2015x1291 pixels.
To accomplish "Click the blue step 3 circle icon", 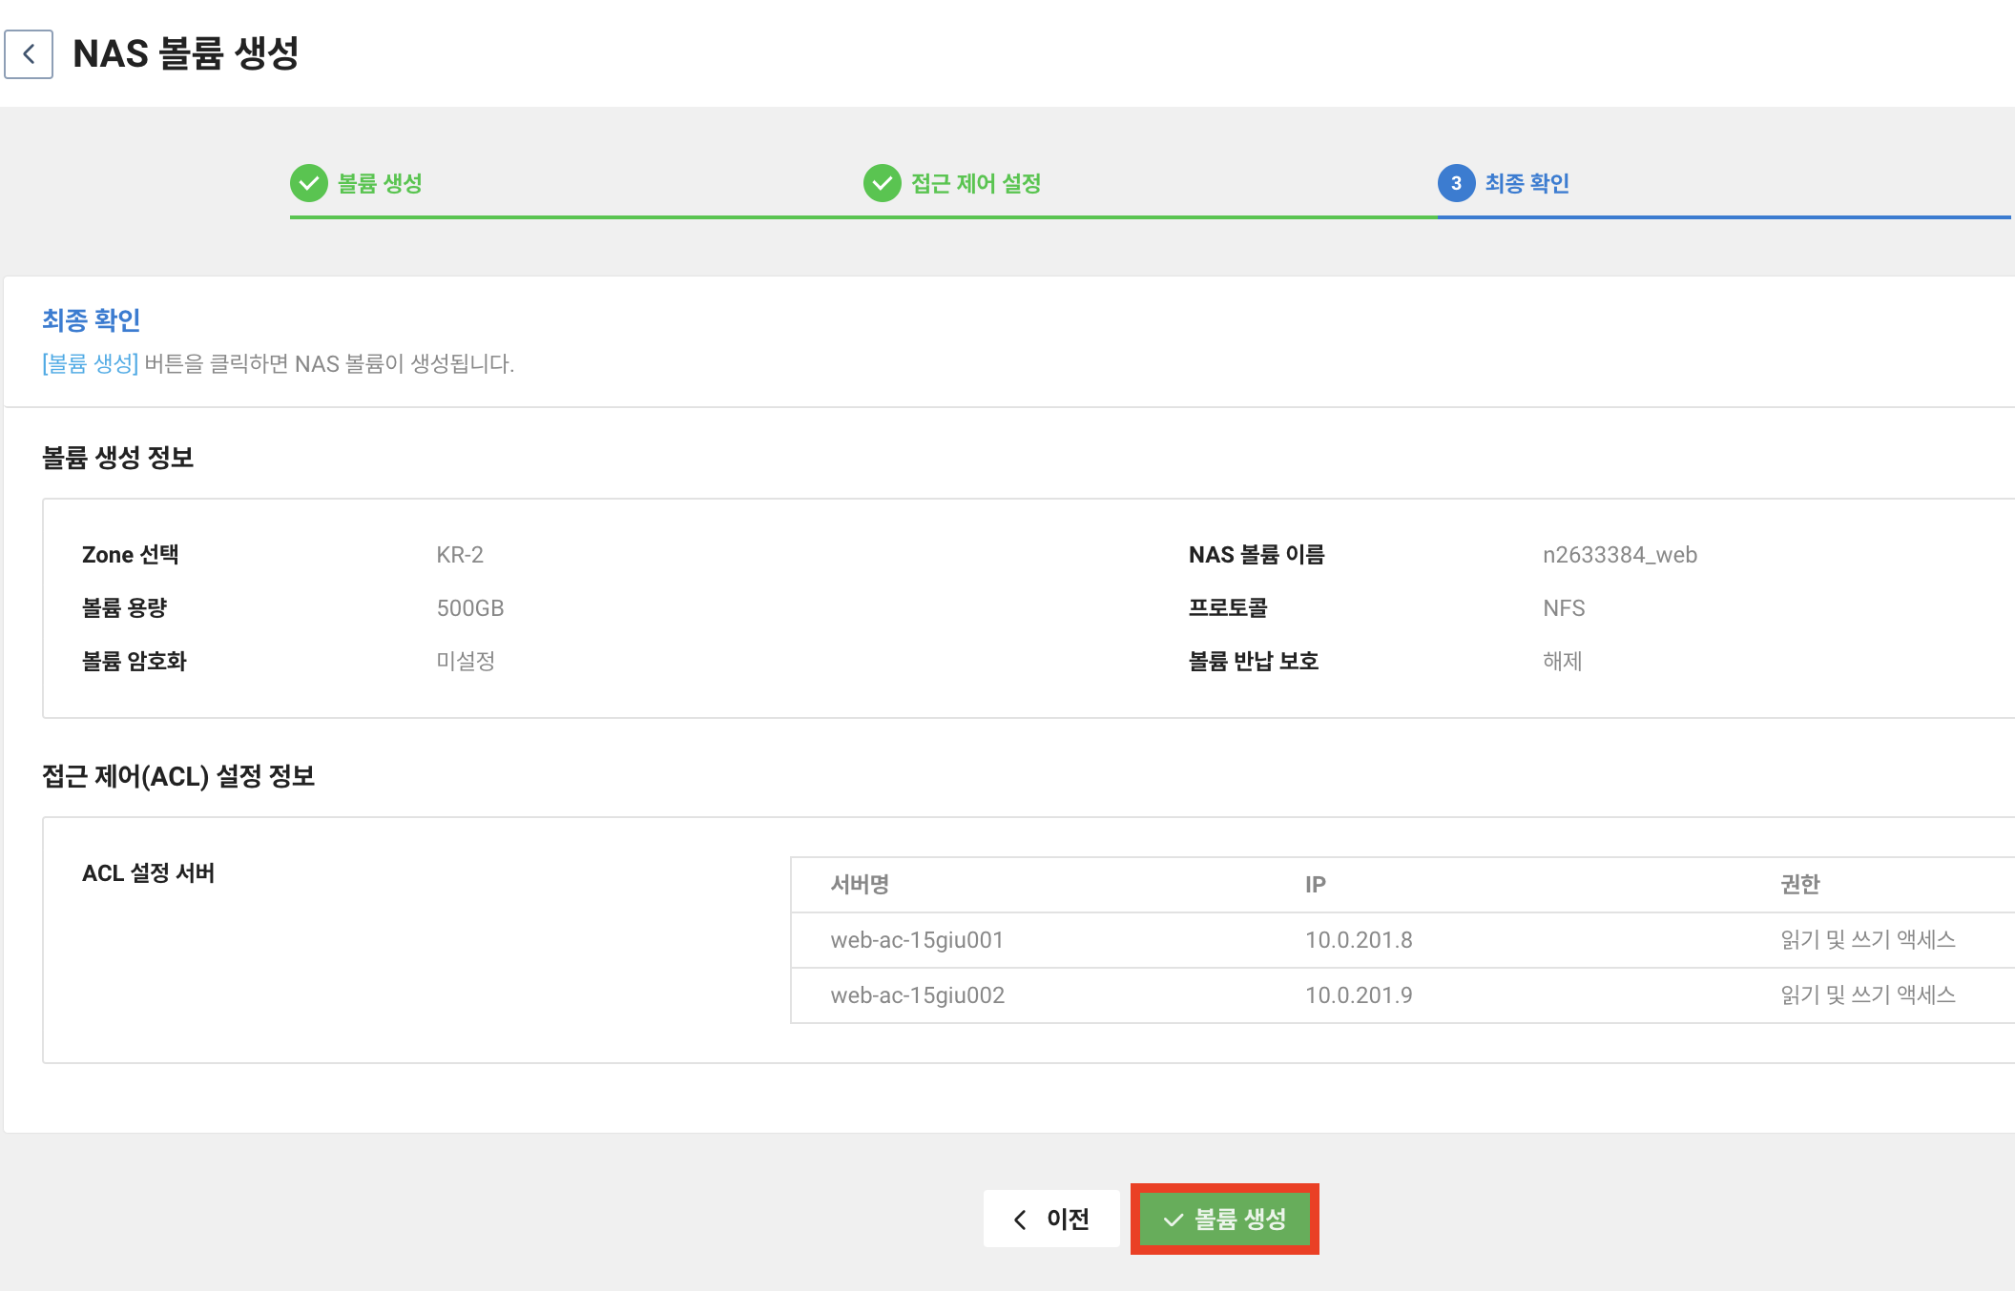I will tap(1456, 183).
